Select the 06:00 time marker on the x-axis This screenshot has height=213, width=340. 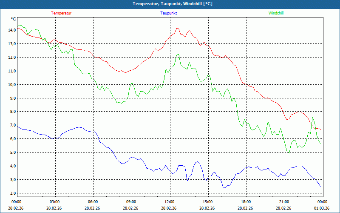[x=93, y=201]
